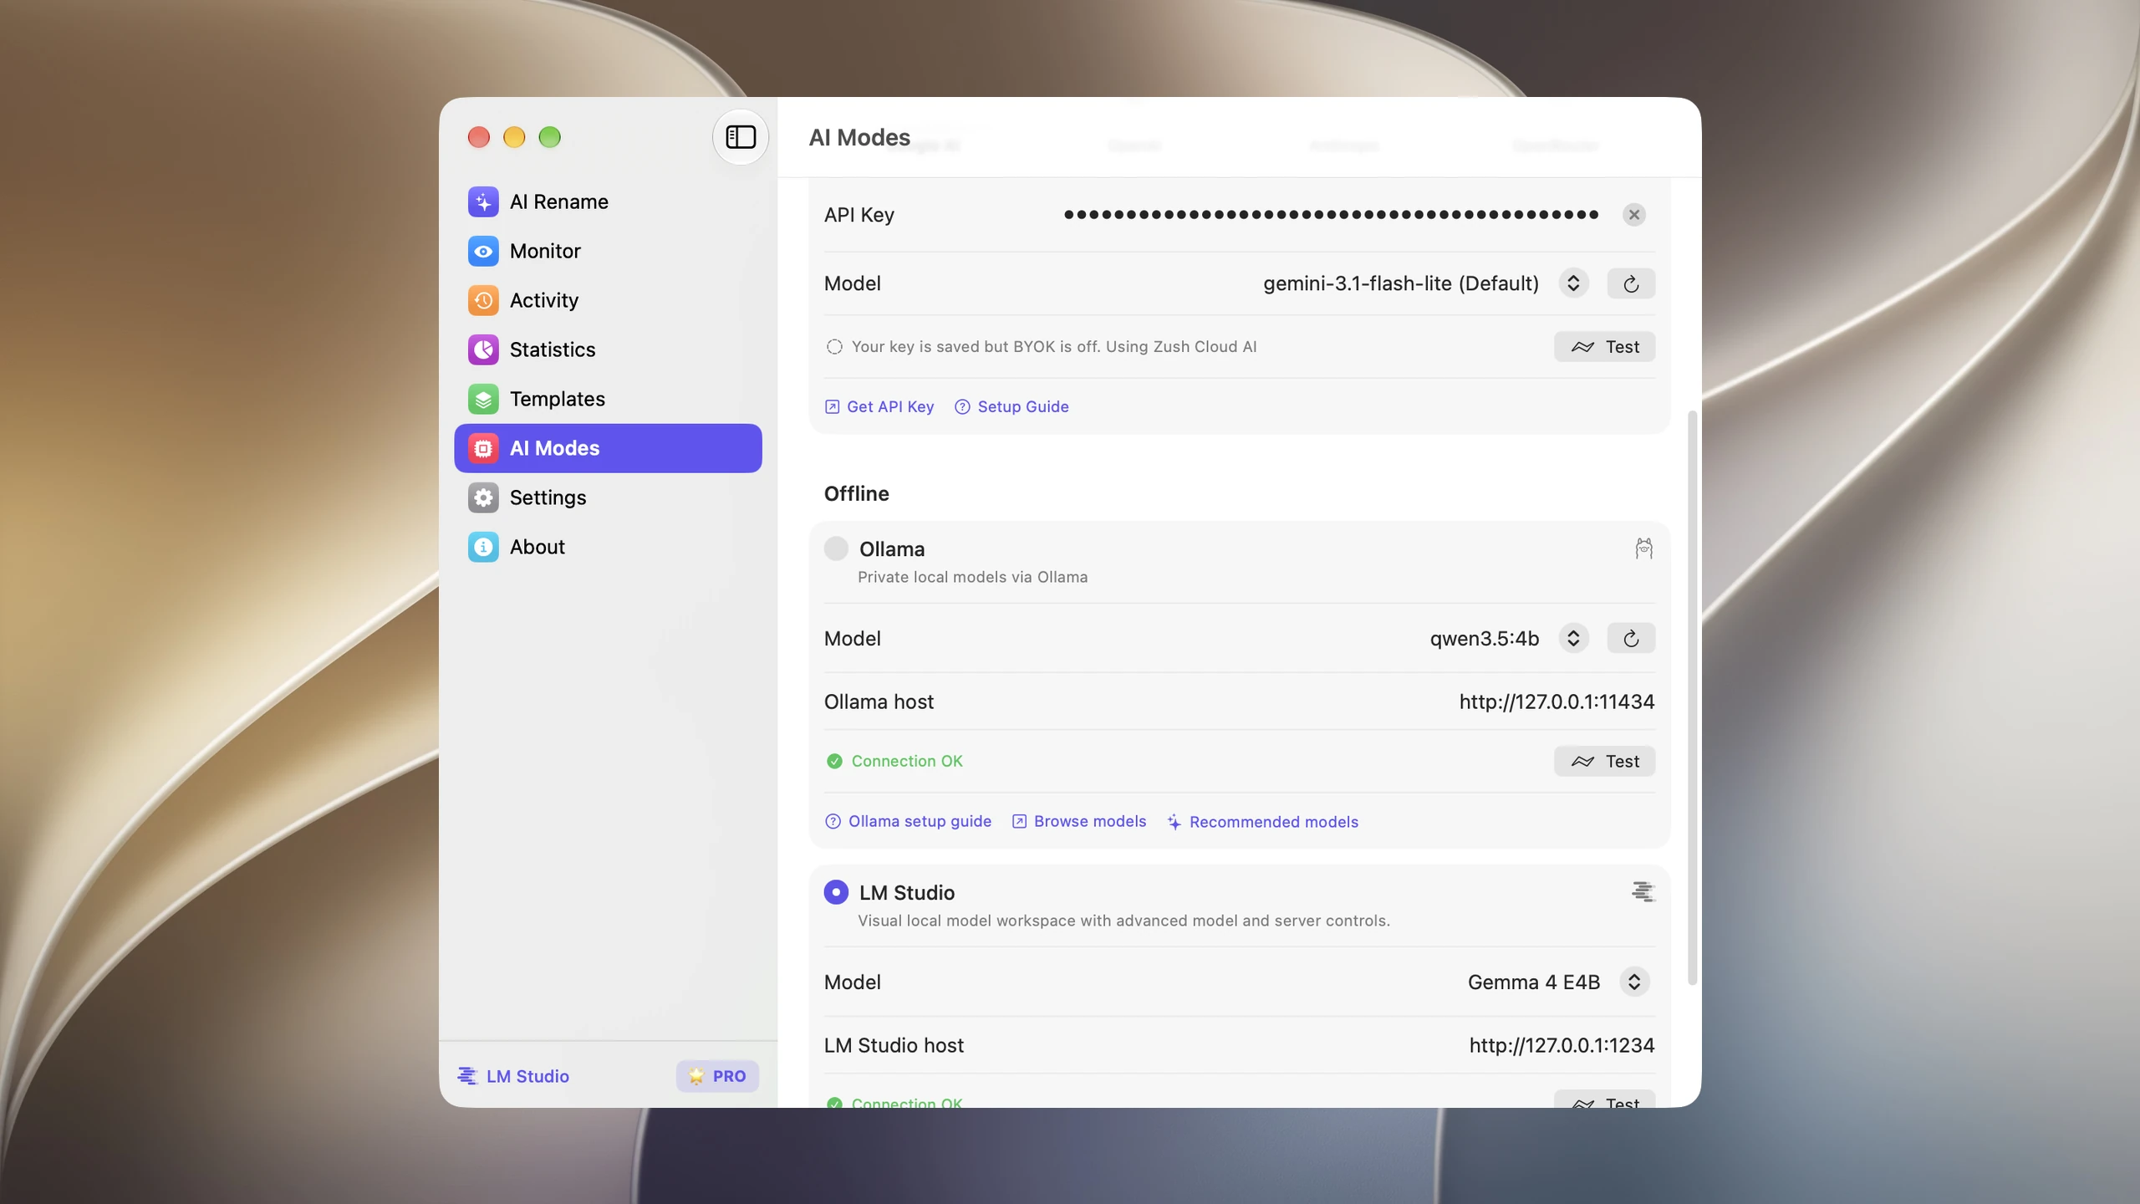Refresh the Ollama model list
The image size is (2140, 1204).
tap(1631, 639)
